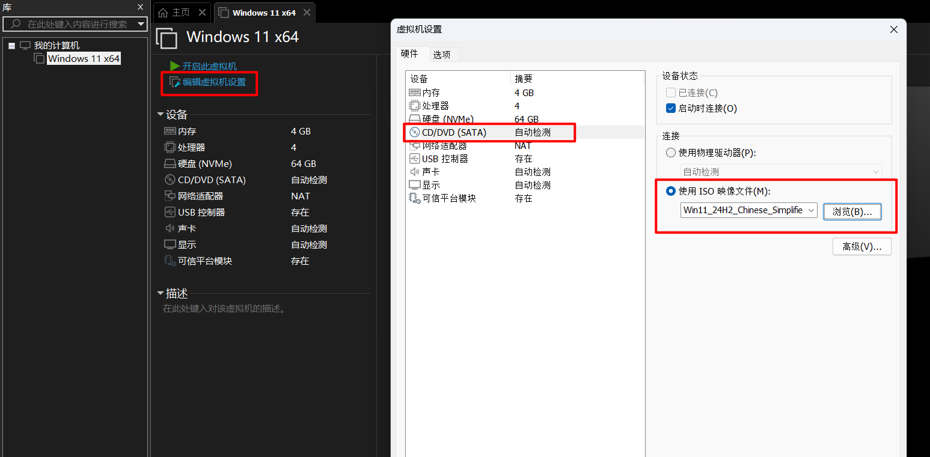Click the 高级(V)... button
930x457 pixels.
[861, 246]
